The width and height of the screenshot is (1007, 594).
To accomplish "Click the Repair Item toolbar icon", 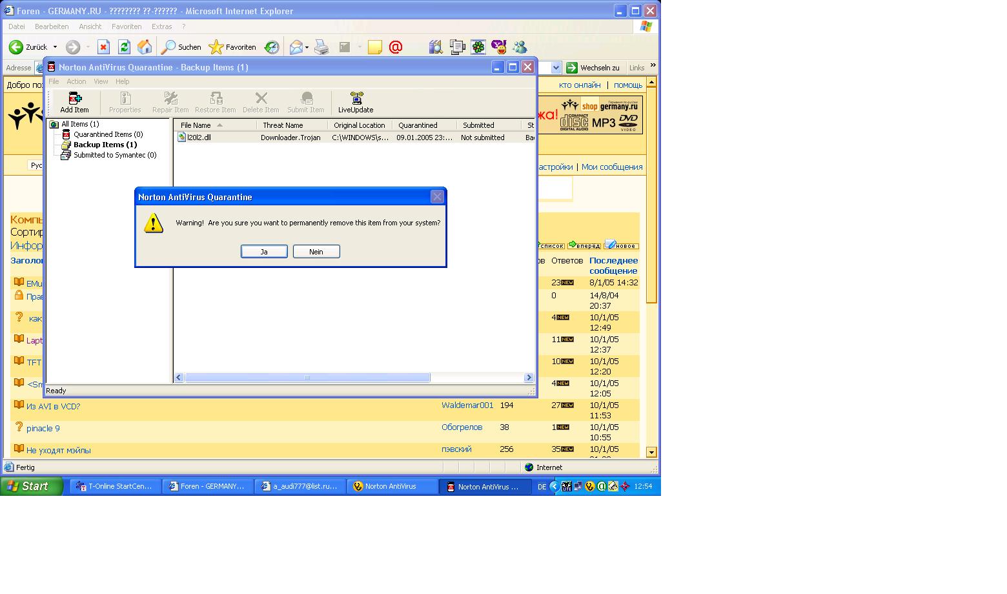I will point(170,102).
